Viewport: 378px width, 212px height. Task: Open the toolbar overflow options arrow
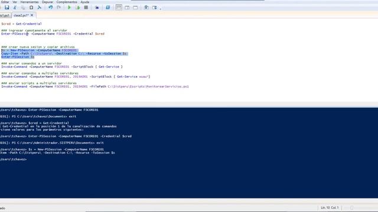pos(160,8)
